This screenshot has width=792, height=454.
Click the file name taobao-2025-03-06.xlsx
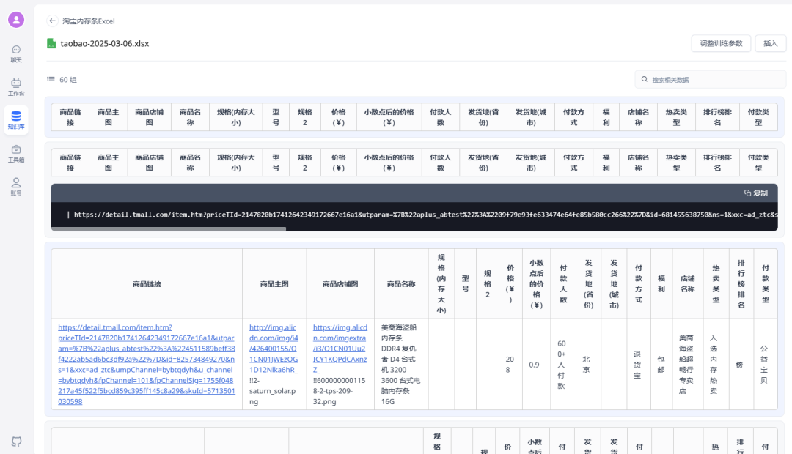pos(105,43)
